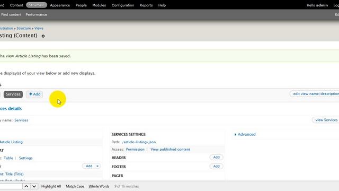
Task: Click Add button in the FOOTER row
Action: tap(216, 166)
